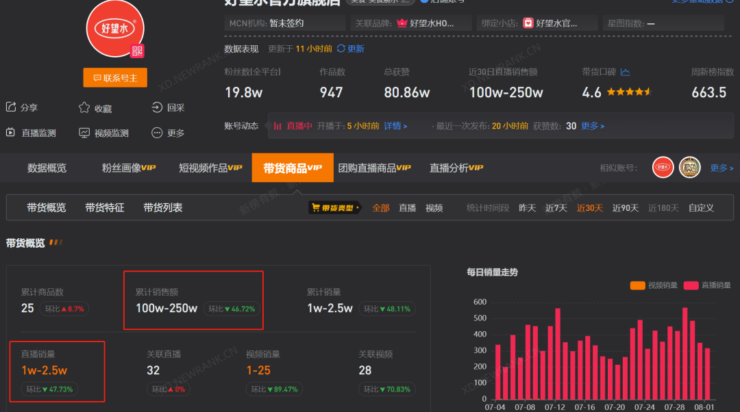Switch to 直播分析 VIP tab
Image resolution: width=740 pixels, height=412 pixels.
coord(456,168)
